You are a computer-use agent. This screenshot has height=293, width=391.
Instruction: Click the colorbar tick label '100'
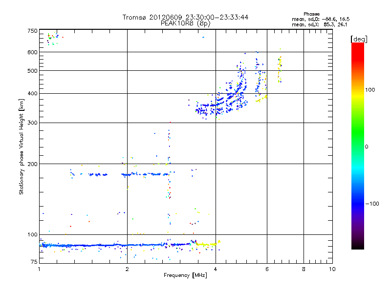[370, 90]
